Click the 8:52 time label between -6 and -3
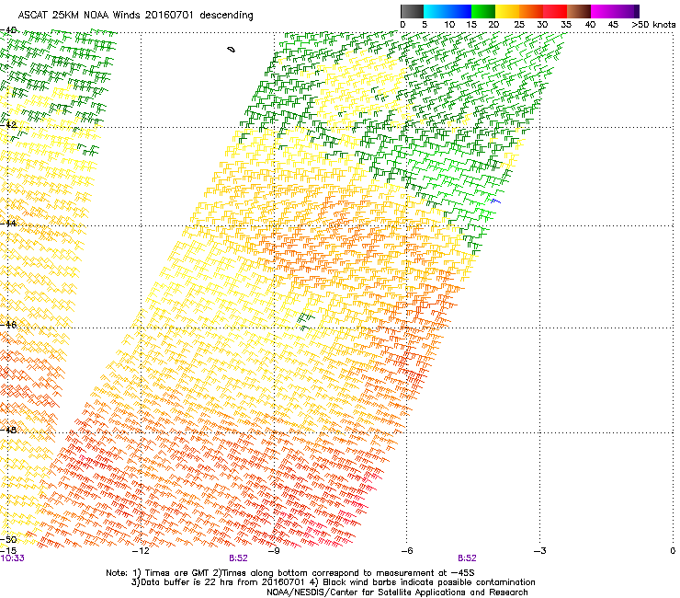This screenshot has height=598, width=680. [467, 558]
